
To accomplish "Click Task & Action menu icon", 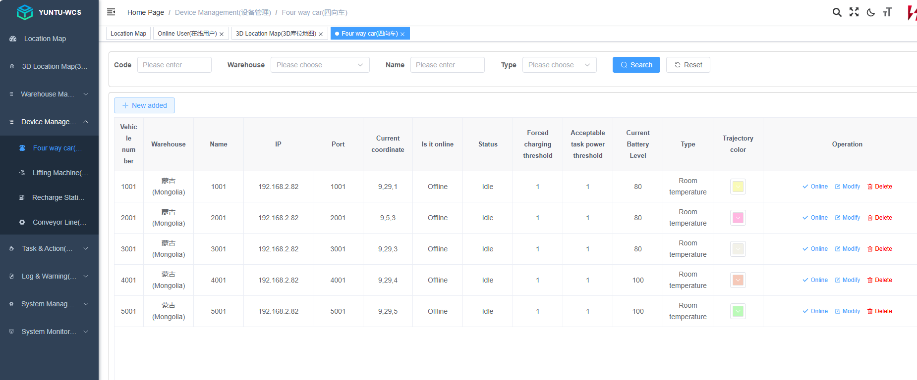I will tap(12, 248).
